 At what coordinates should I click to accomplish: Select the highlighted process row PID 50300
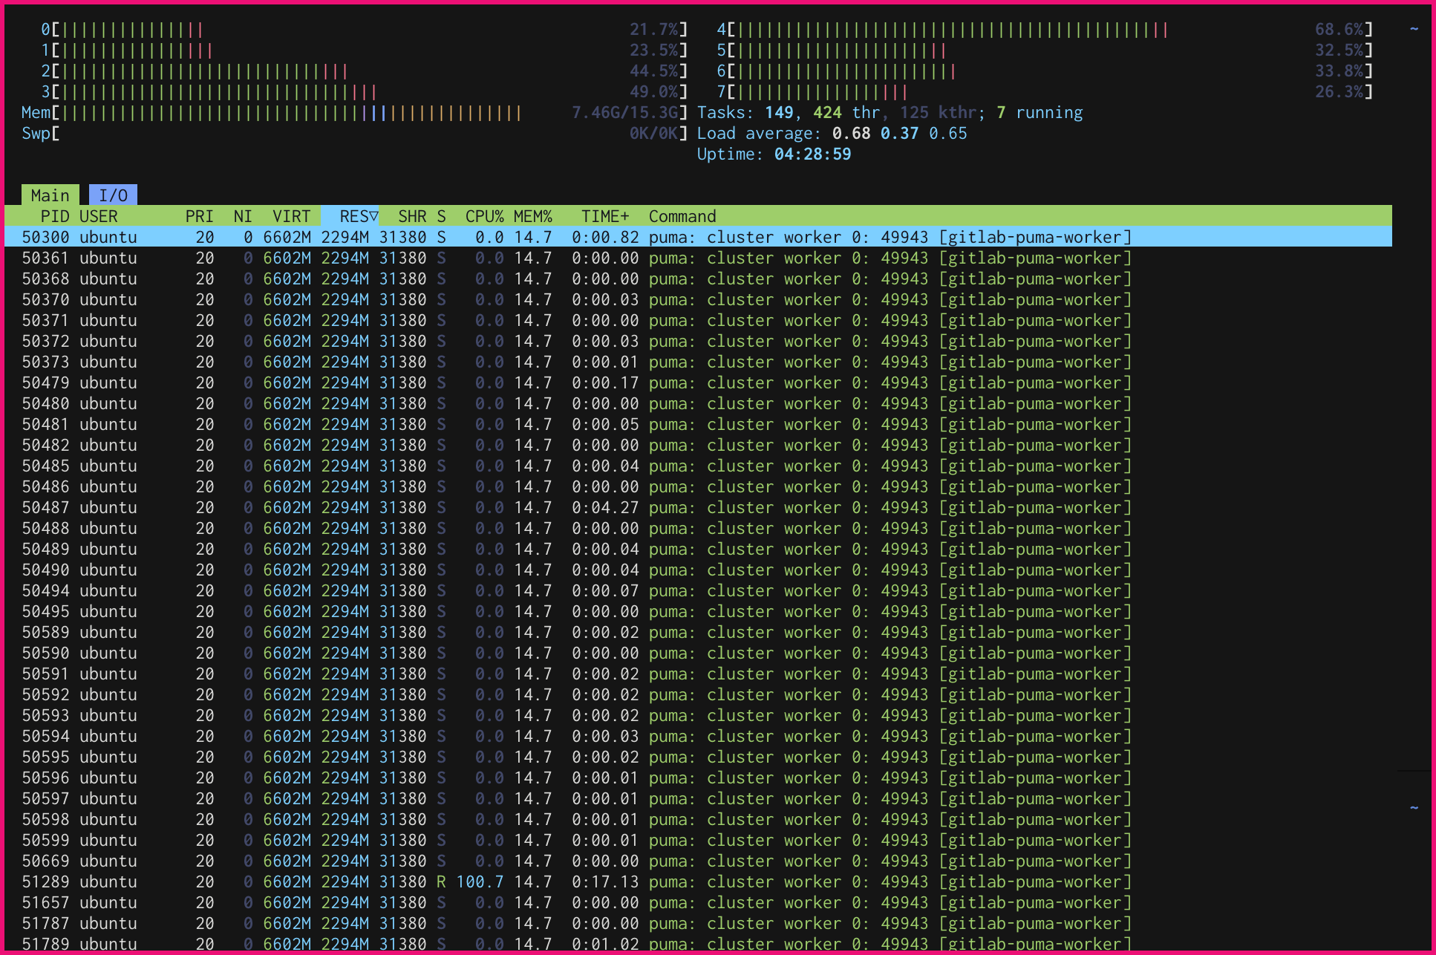[698, 237]
